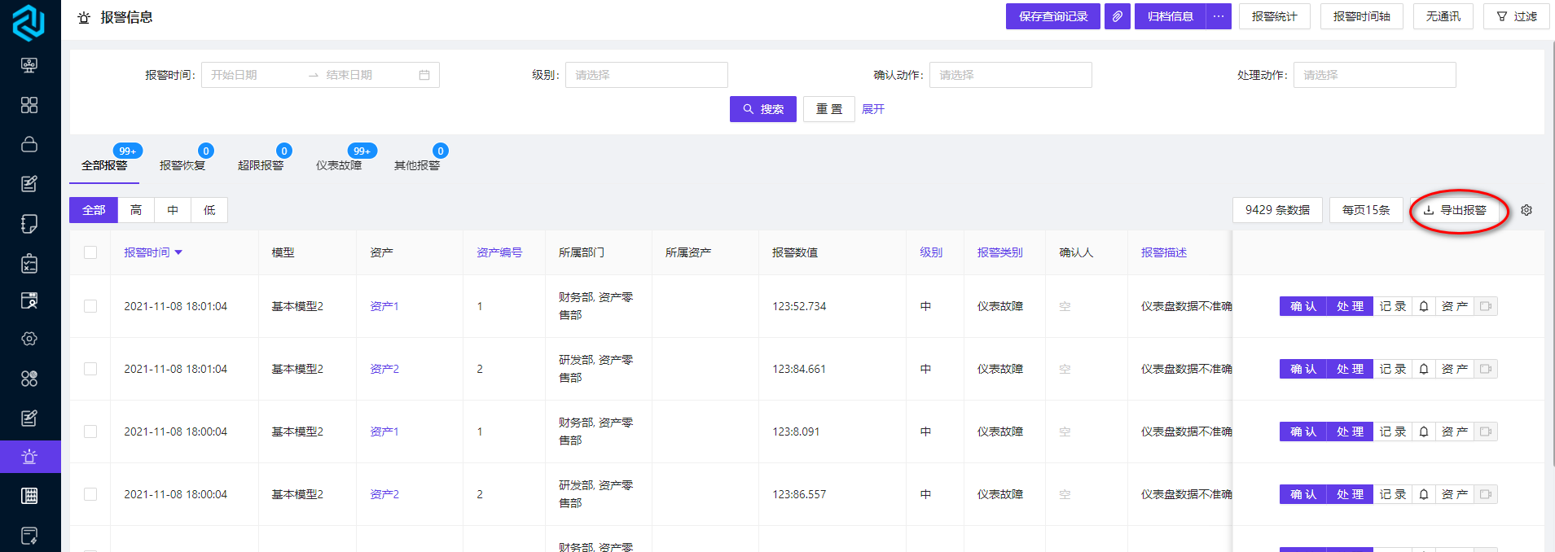This screenshot has height=552, width=1555.
Task: Sort by the 报警时间 column header
Action: (x=153, y=252)
